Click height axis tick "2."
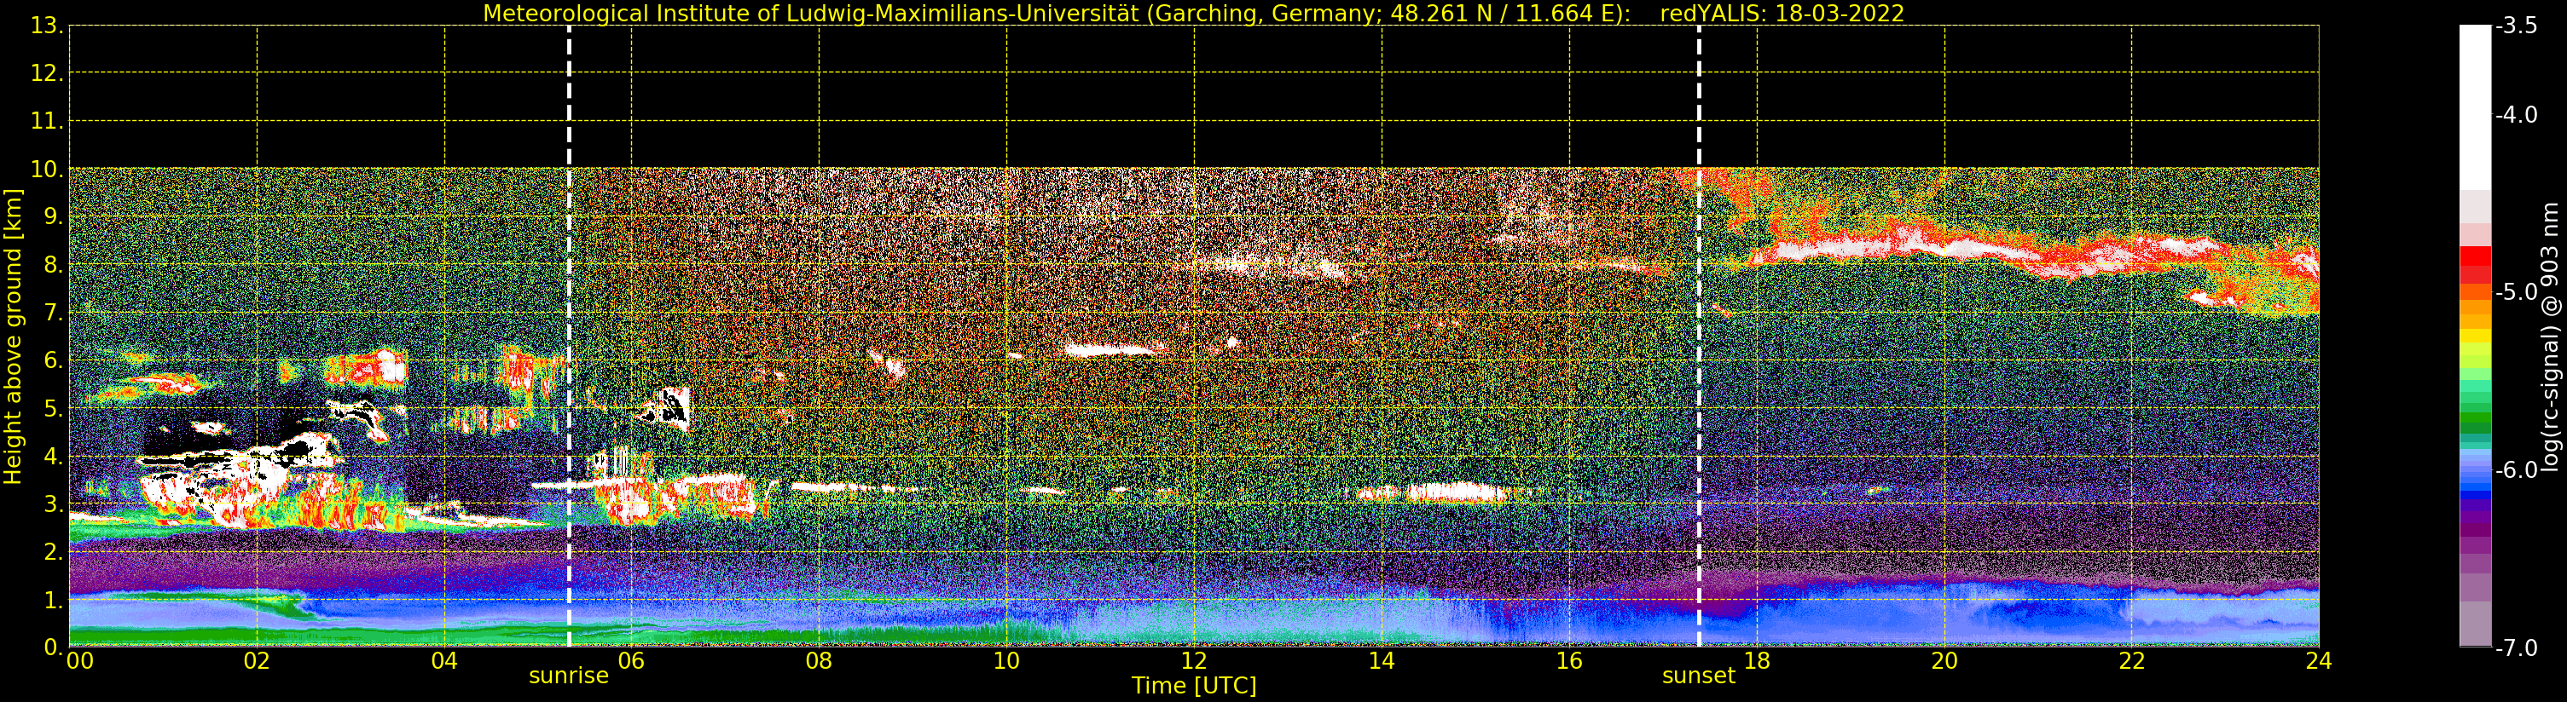This screenshot has width=2567, height=702. (x=53, y=552)
